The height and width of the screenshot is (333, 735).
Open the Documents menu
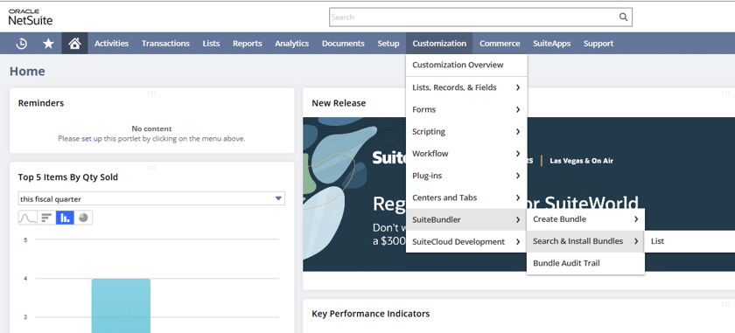click(x=343, y=44)
